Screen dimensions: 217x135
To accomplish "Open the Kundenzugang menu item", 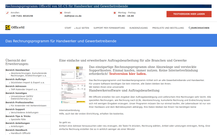I will point(139,28).
